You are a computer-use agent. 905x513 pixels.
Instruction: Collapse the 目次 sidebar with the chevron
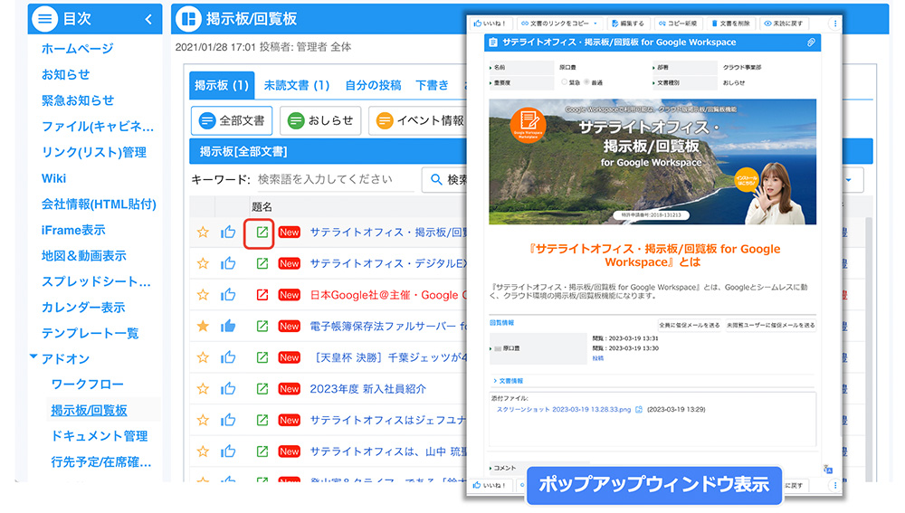coord(148,19)
